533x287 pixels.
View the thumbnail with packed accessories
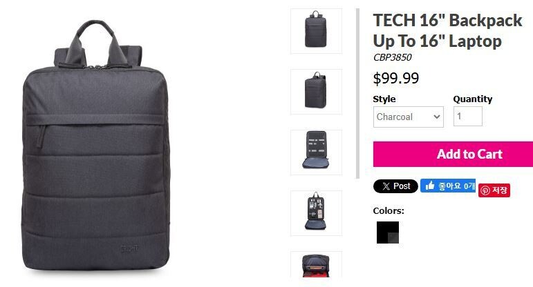(x=316, y=213)
